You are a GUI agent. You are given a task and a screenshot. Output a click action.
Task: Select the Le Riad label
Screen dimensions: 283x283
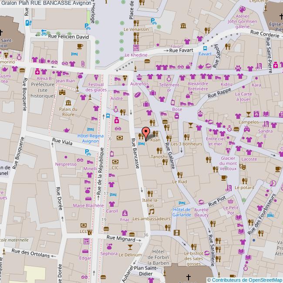tap(179, 182)
